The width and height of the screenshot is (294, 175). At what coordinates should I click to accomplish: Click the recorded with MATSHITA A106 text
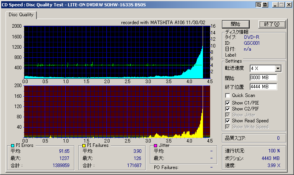tap(163, 23)
